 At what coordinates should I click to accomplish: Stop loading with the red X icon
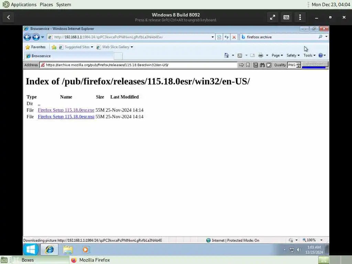(x=234, y=37)
